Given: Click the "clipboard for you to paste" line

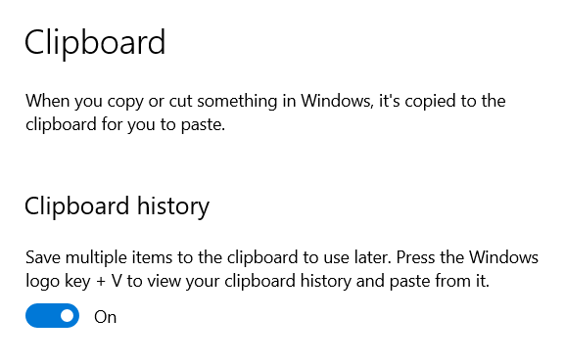Looking at the screenshot, I should pos(125,124).
